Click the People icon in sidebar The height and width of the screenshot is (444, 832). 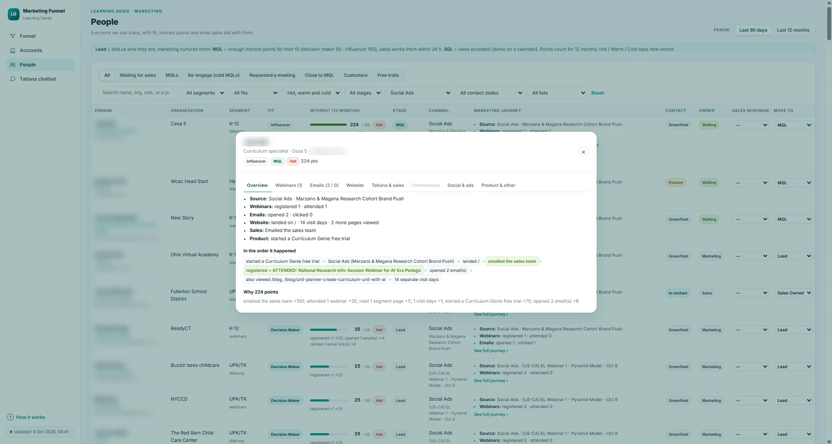tap(13, 65)
